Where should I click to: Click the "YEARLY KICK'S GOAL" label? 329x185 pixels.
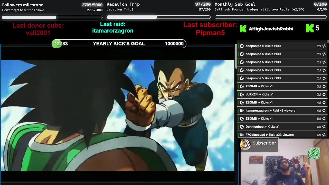click(119, 44)
